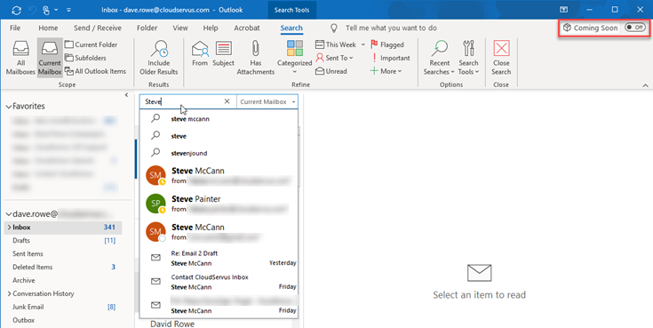Image resolution: width=653 pixels, height=328 pixels.
Task: Select the 'stevenjound' search suggestion
Action: (x=219, y=153)
